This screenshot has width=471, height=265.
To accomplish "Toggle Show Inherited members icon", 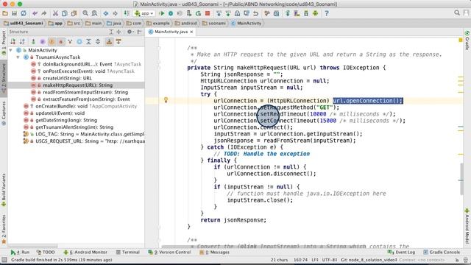I will (70, 42).
